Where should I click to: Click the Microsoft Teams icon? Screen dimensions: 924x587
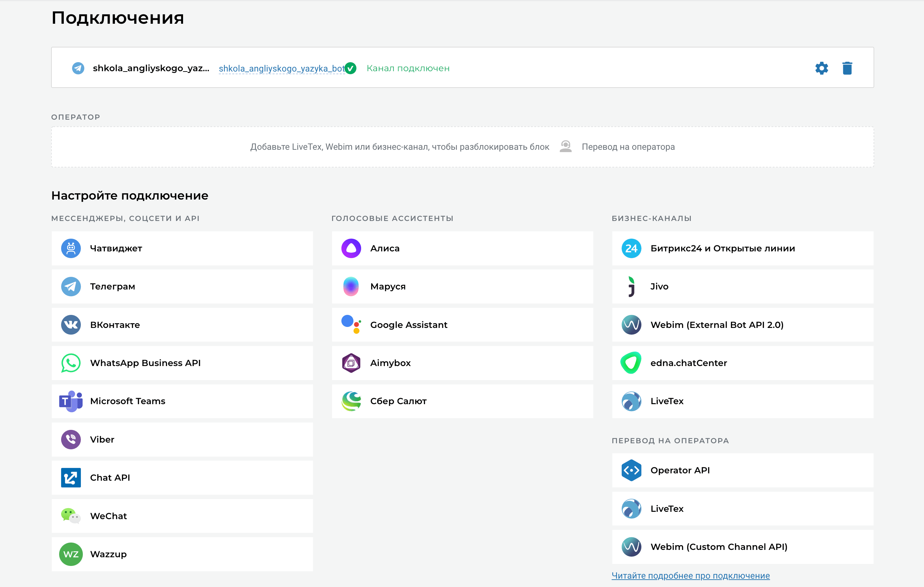coord(71,401)
